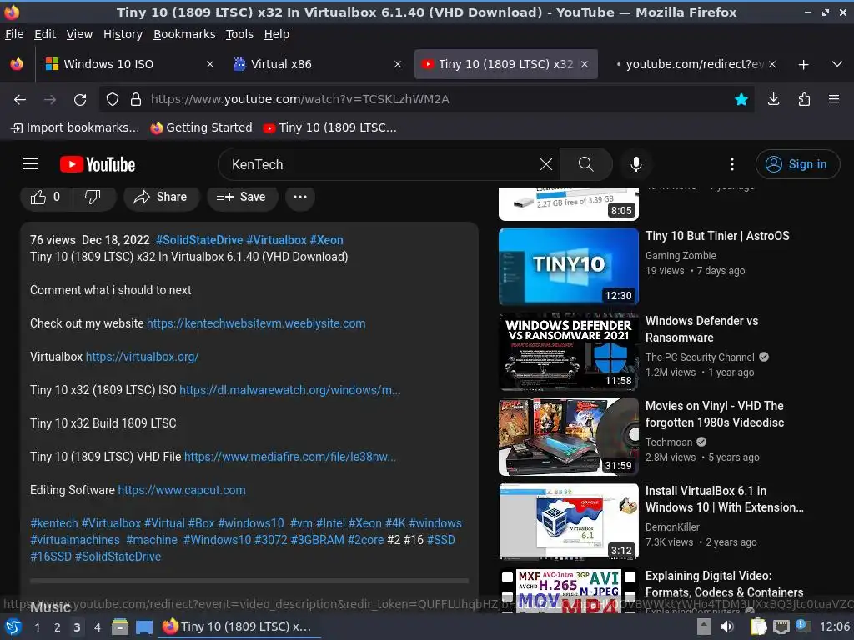Go back with the browser back arrow
Viewport: 854px width, 640px height.
coord(20,100)
